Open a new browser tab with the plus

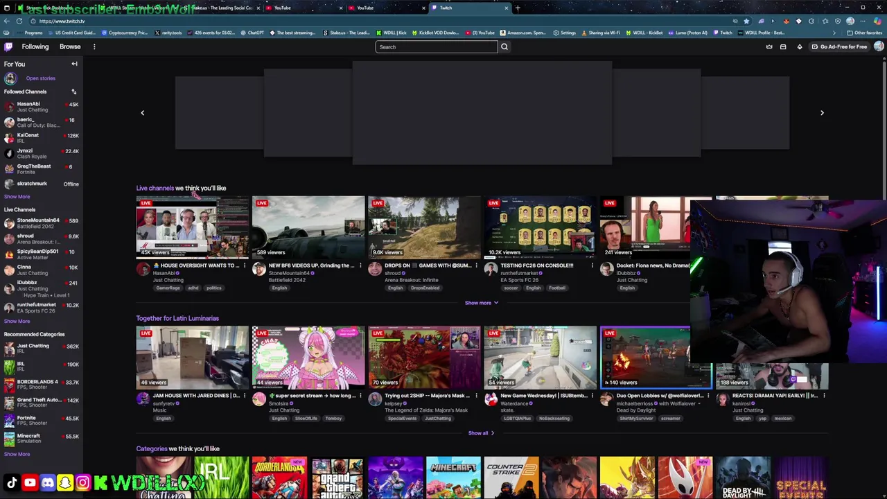(518, 8)
